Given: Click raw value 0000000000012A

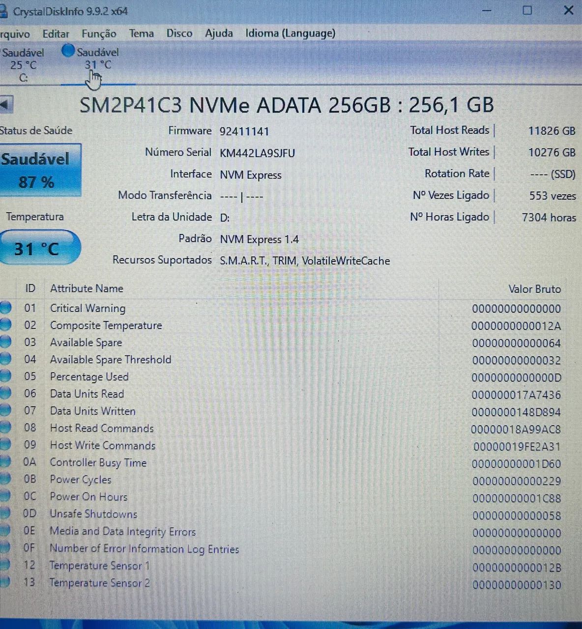Looking at the screenshot, I should click(x=516, y=326).
